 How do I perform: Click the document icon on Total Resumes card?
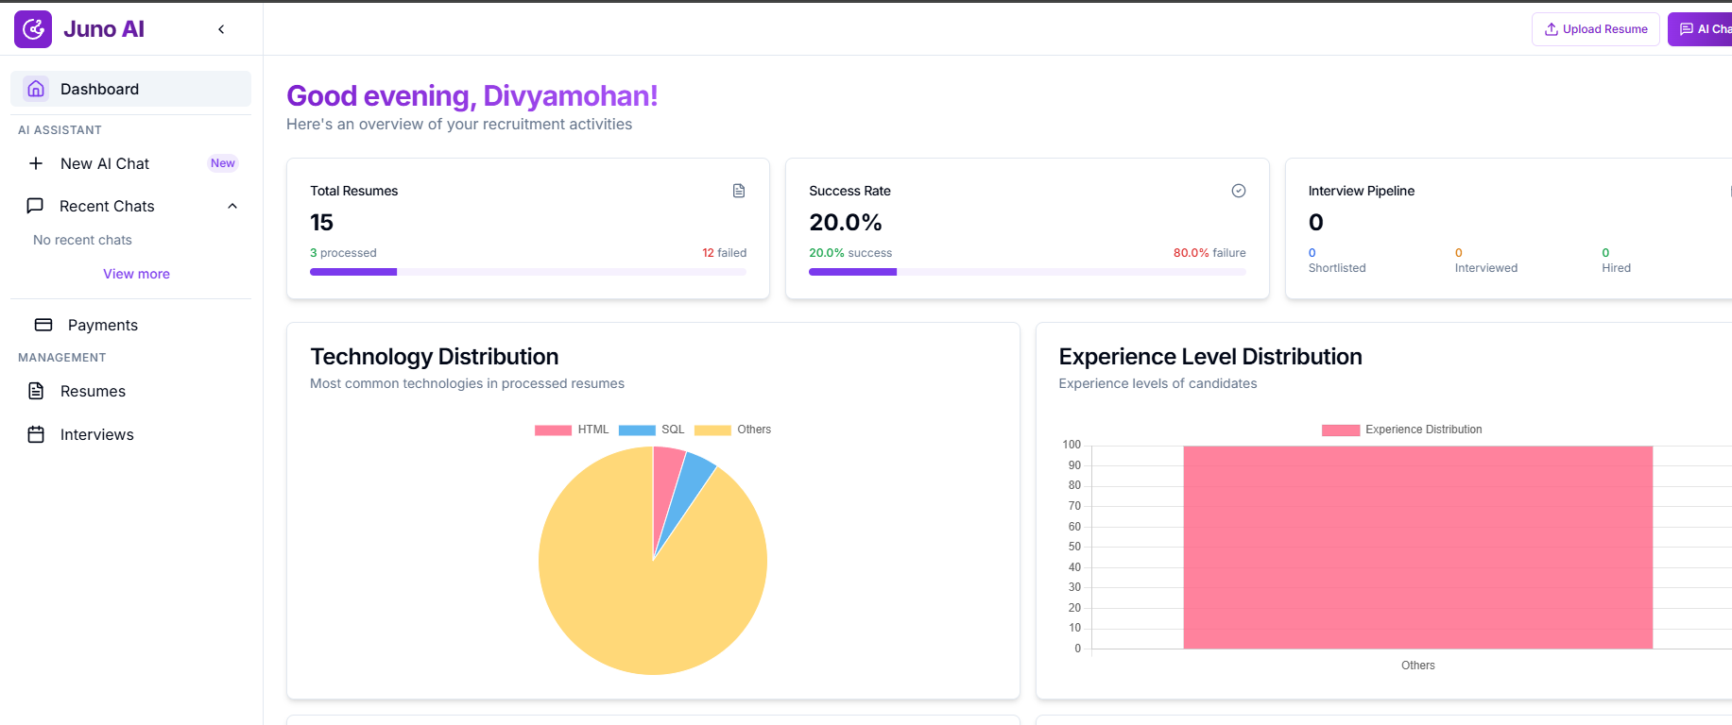pos(739,191)
